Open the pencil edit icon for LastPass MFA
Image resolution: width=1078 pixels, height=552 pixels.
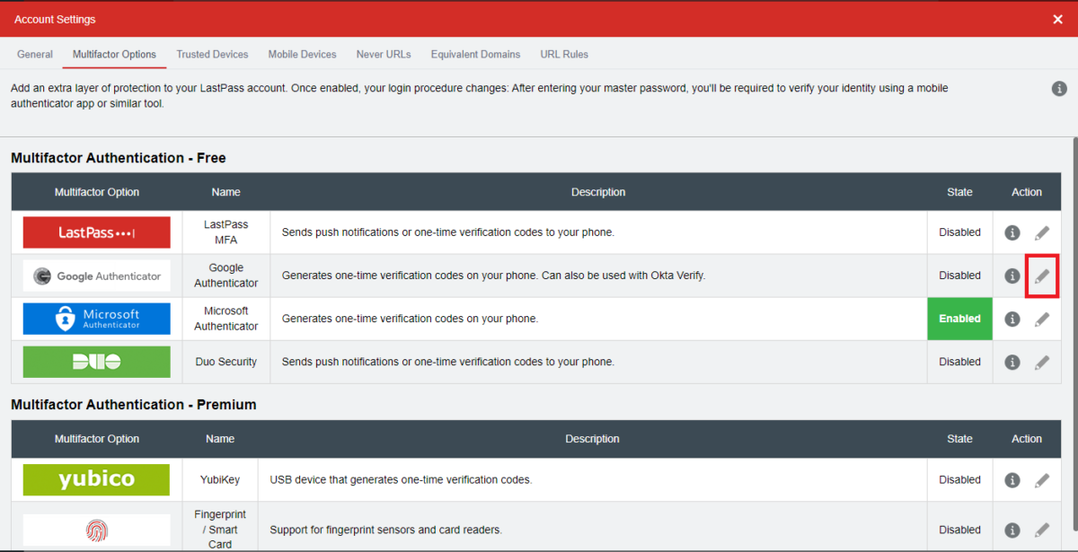[1042, 232]
